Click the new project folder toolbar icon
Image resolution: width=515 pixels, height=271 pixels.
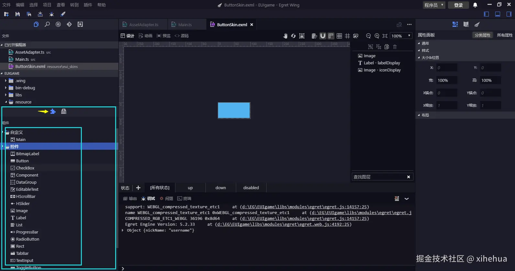pyautogui.click(x=6, y=14)
